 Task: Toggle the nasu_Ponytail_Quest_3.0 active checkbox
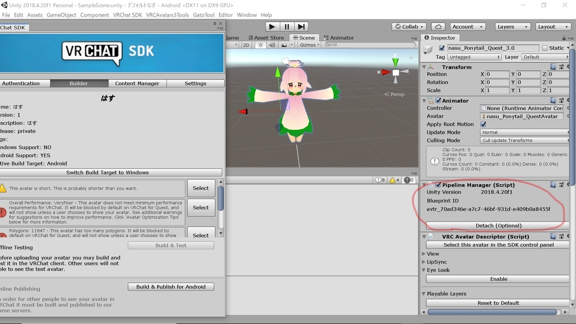pos(442,48)
